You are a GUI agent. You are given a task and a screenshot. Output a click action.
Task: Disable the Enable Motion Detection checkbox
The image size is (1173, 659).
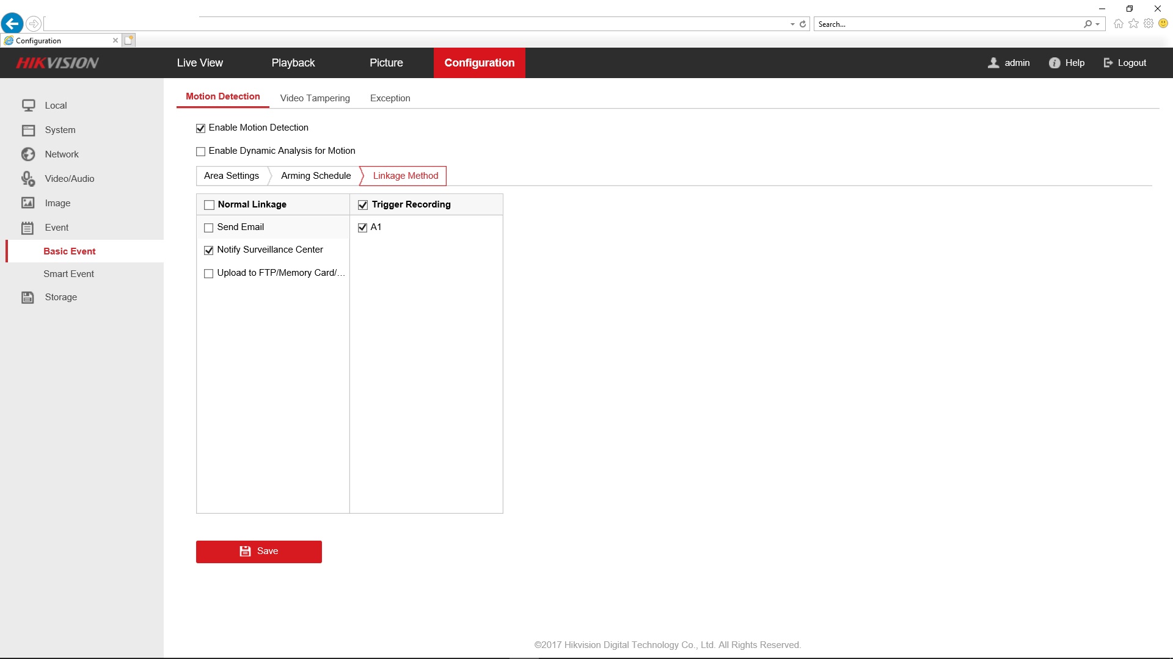(200, 128)
